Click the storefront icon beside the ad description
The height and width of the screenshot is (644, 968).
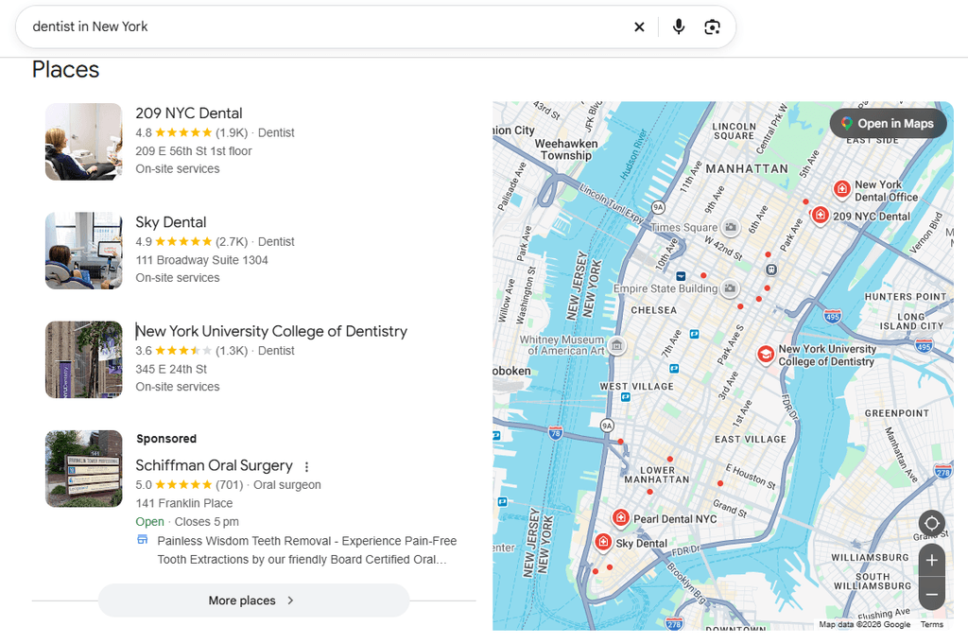[143, 540]
